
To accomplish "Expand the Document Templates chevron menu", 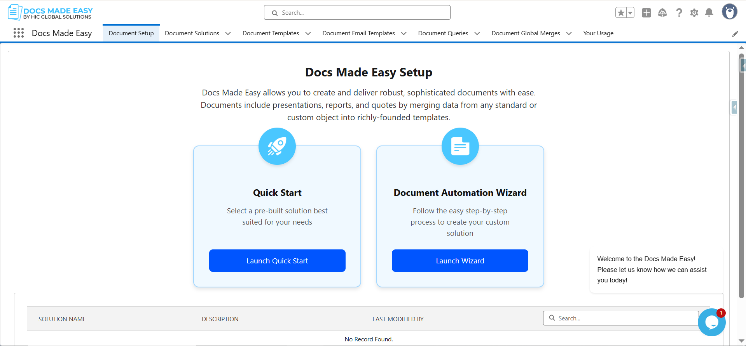I will coord(308,33).
